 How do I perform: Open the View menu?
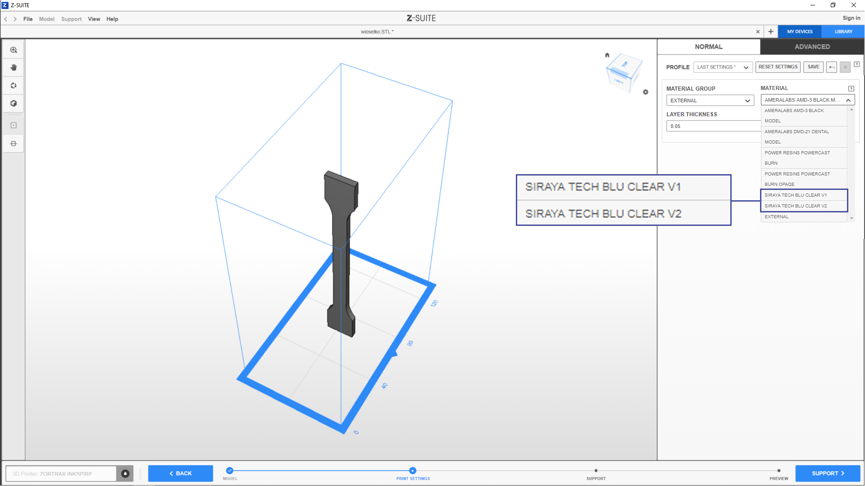(94, 19)
